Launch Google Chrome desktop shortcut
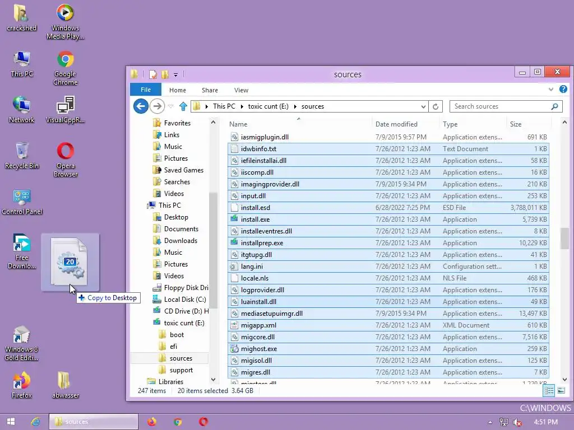This screenshot has height=430, width=574. coord(65,68)
